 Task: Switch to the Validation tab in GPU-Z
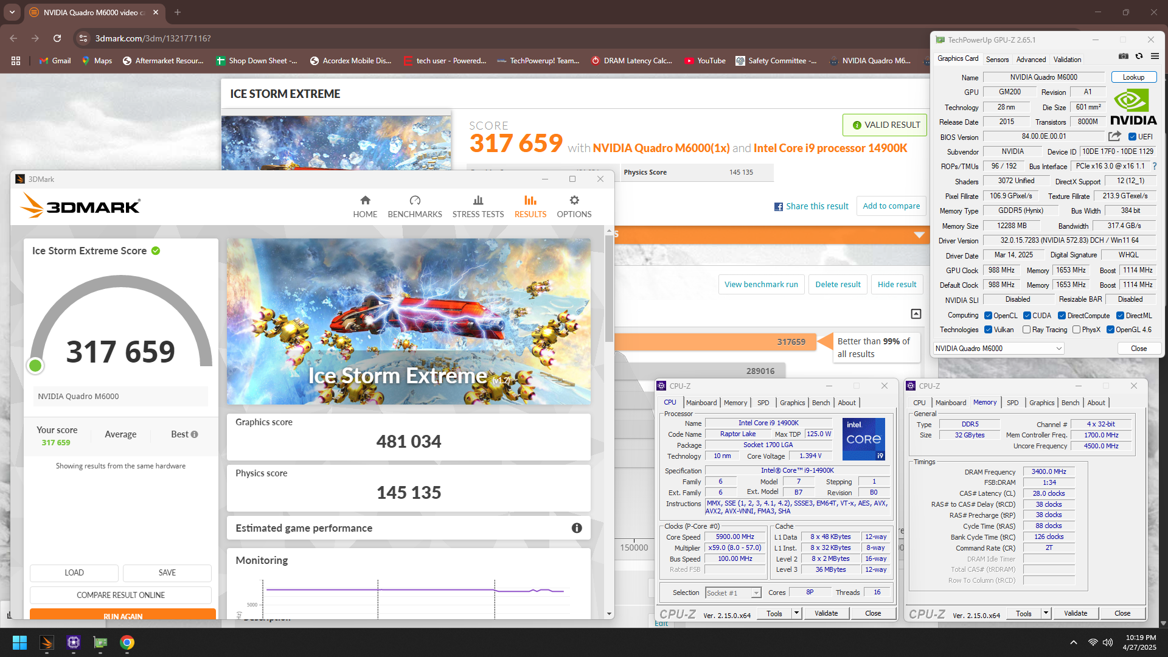(x=1067, y=60)
